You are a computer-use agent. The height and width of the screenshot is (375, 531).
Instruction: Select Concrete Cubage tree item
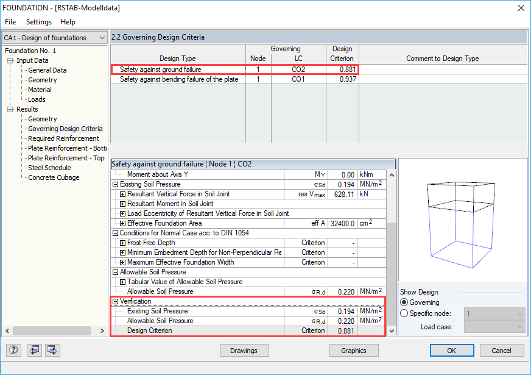coord(54,177)
